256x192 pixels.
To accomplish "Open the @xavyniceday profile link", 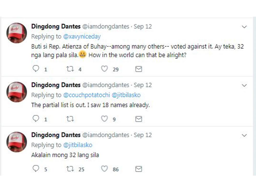I will [x=82, y=36].
